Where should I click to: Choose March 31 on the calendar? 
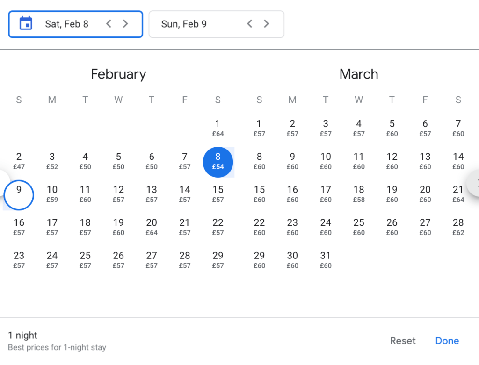(x=326, y=260)
